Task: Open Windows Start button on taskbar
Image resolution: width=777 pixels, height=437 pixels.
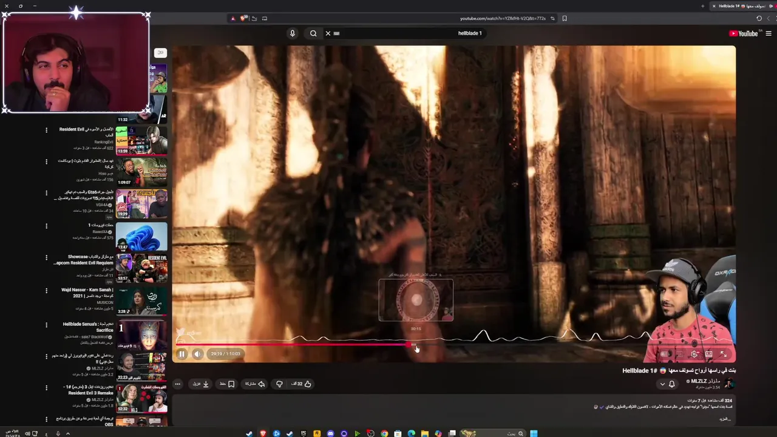Action: (x=534, y=433)
